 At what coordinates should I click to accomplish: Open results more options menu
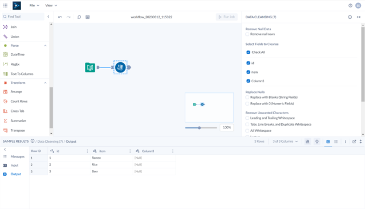[345, 142]
